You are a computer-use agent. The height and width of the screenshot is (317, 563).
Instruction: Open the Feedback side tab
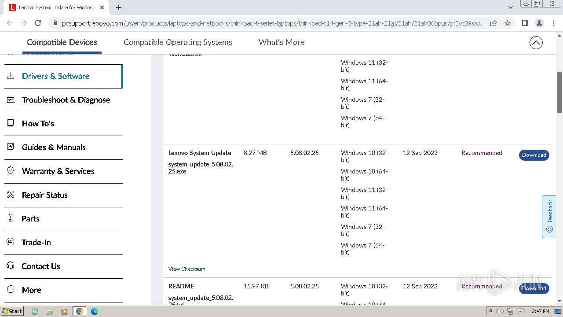pos(549,217)
